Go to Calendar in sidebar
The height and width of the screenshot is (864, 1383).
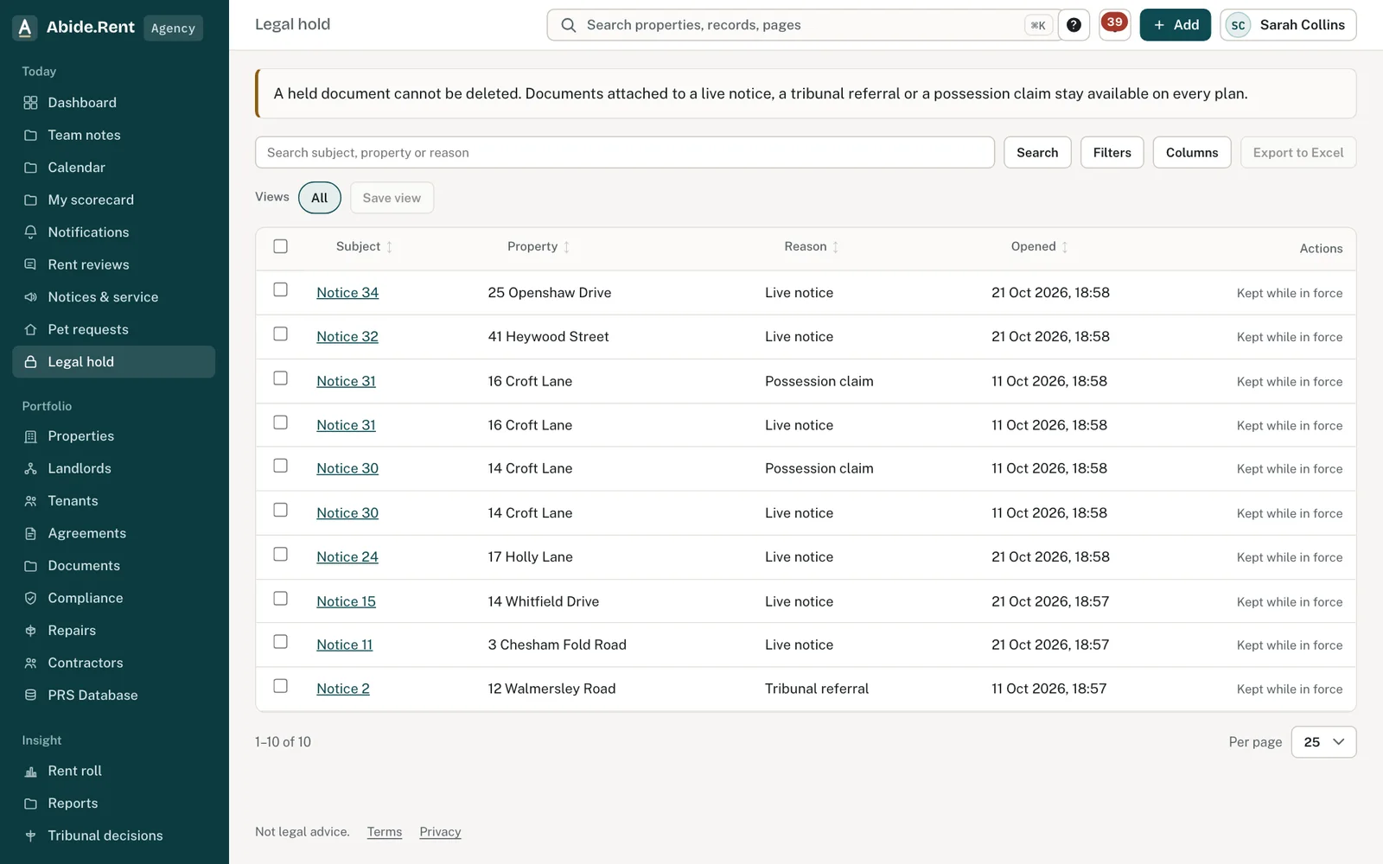pos(113,168)
